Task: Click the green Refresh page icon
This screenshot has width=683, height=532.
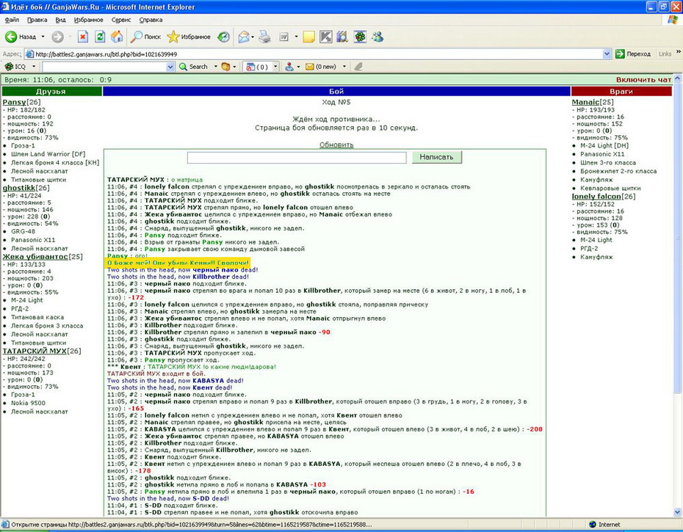Action: click(100, 37)
